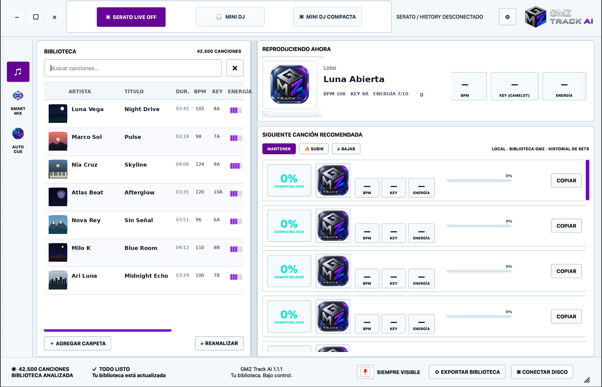Click Key (Camelot) box in now playing
The width and height of the screenshot is (602, 387).
click(x=514, y=86)
